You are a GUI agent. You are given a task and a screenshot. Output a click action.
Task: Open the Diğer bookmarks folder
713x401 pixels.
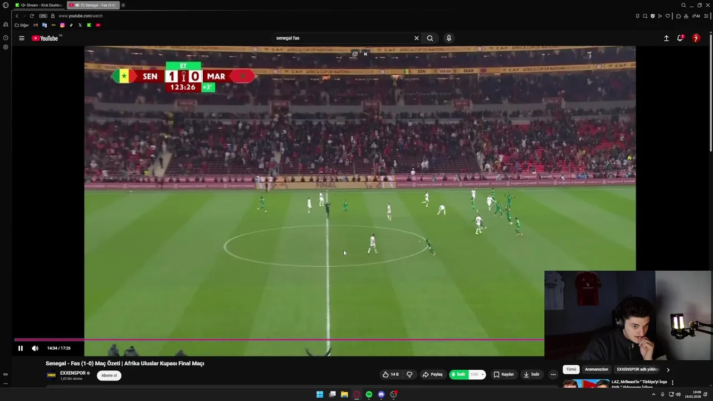point(22,25)
